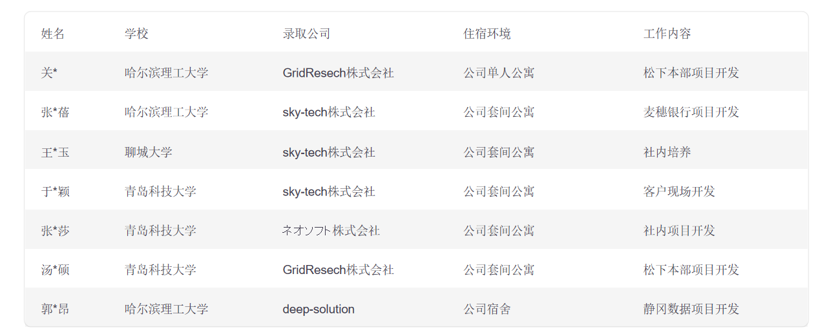This screenshot has width=816, height=334.
Task: Select the 客户现场开发 job cell
Action: 679,192
